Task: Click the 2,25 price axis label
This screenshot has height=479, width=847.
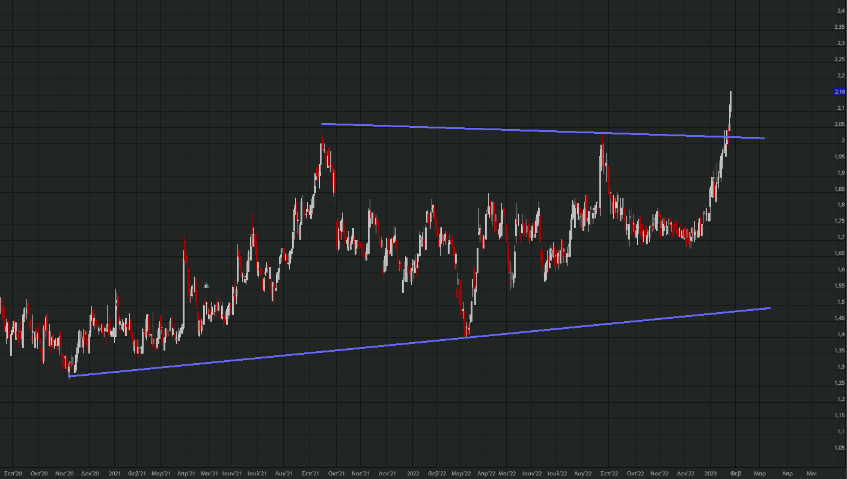Action: (840, 59)
